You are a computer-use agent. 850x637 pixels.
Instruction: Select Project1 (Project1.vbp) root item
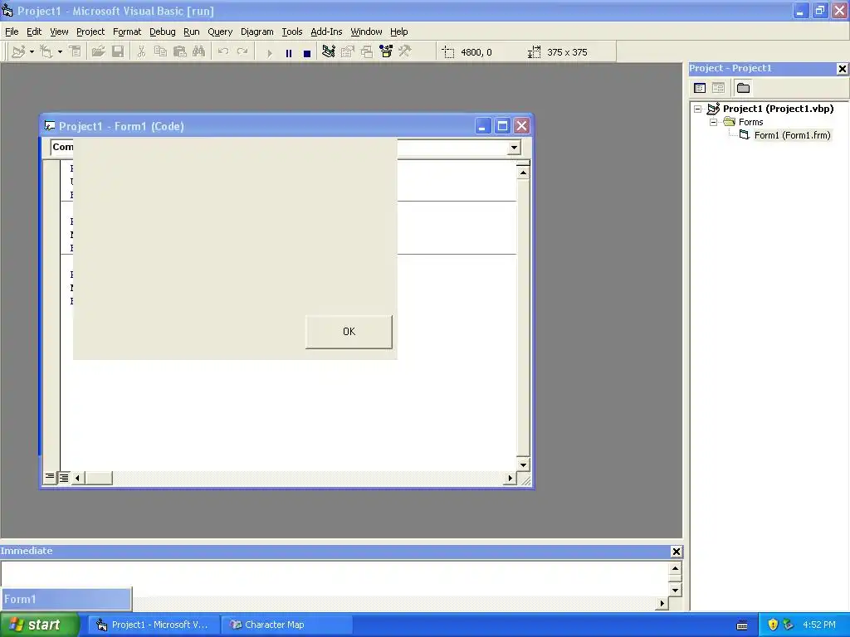click(778, 109)
